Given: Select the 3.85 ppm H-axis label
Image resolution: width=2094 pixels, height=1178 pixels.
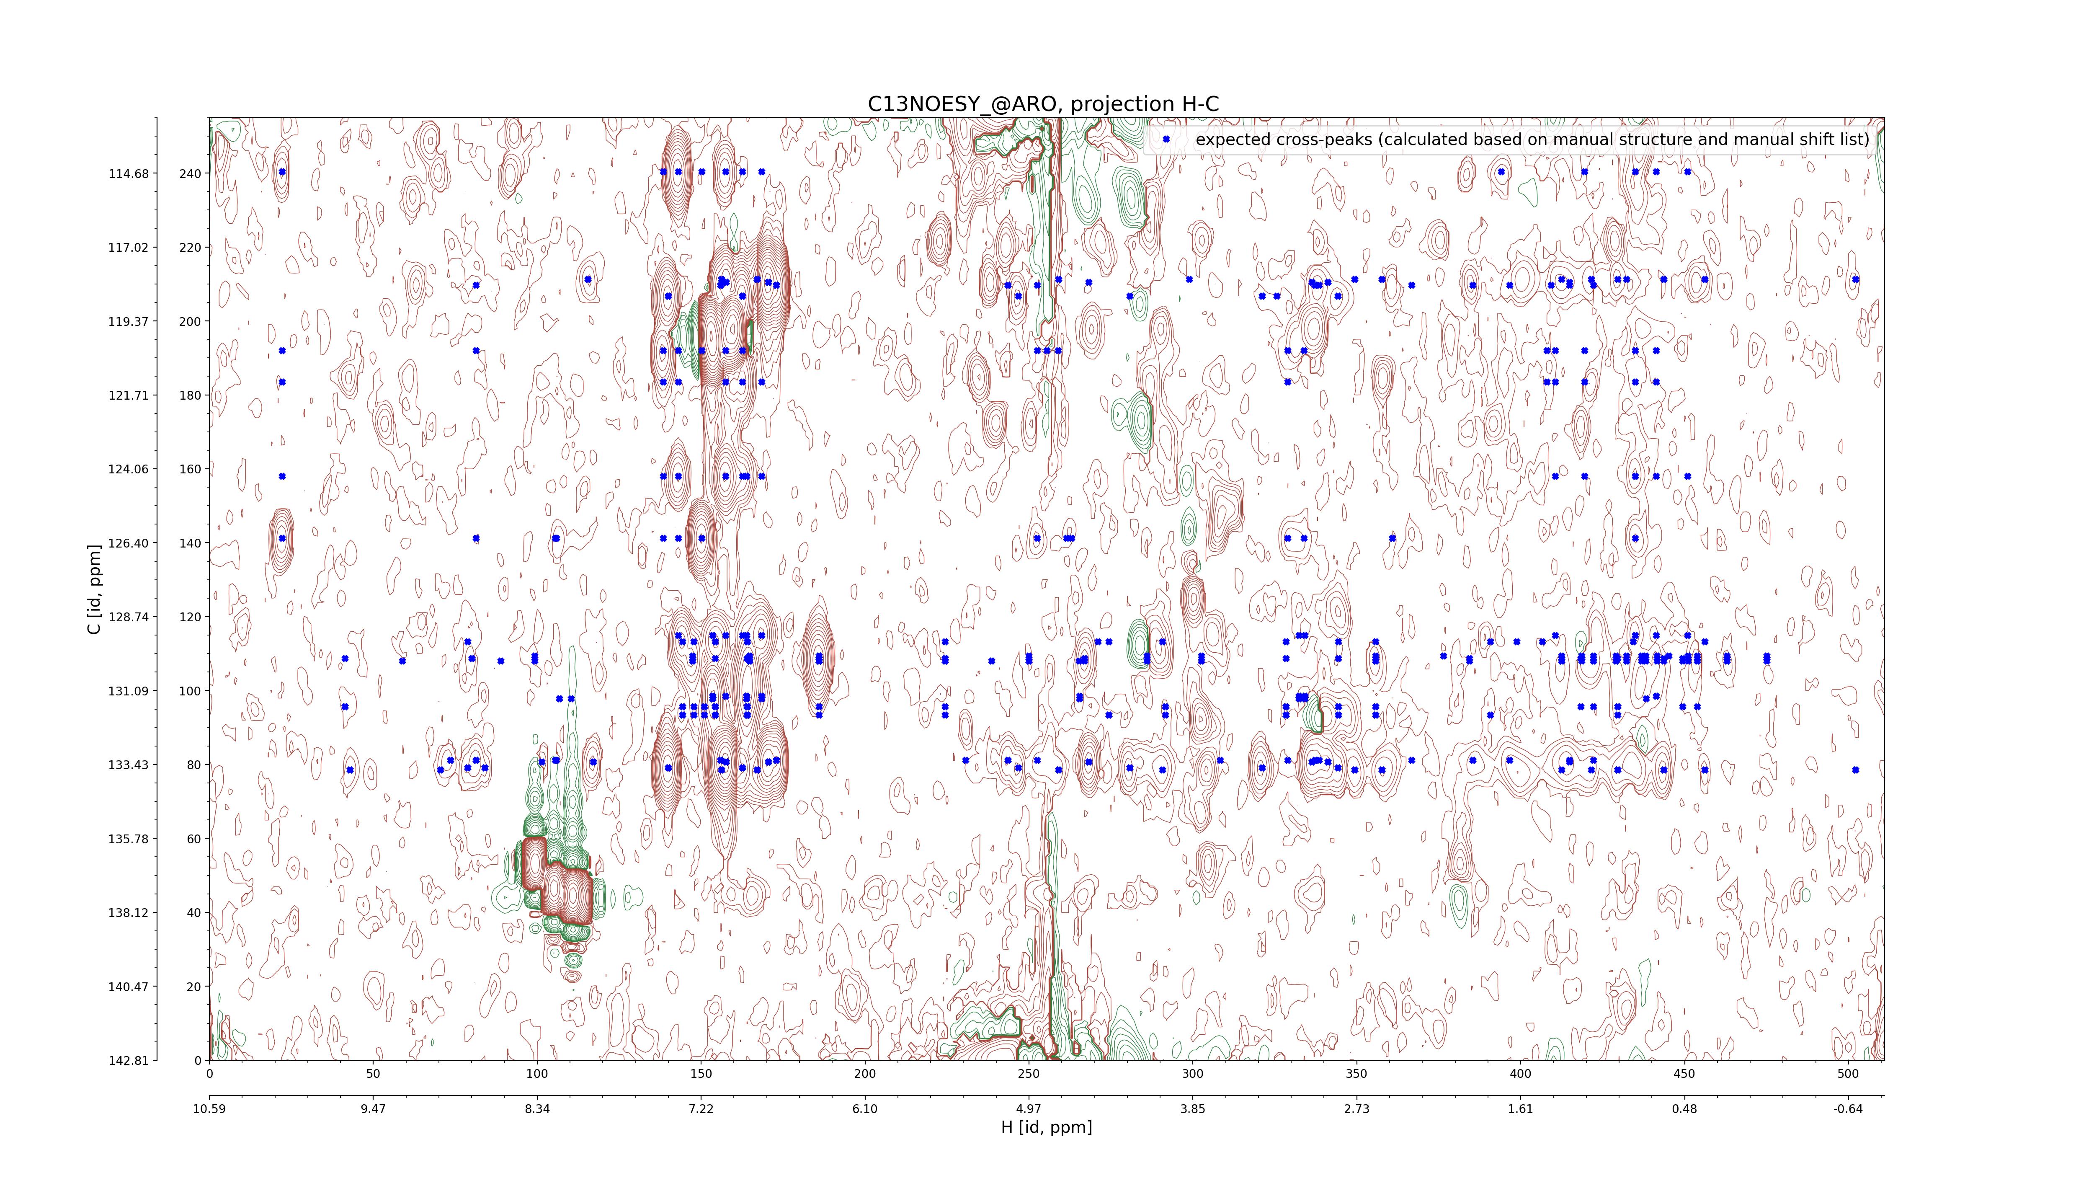Looking at the screenshot, I should pyautogui.click(x=1192, y=1109).
